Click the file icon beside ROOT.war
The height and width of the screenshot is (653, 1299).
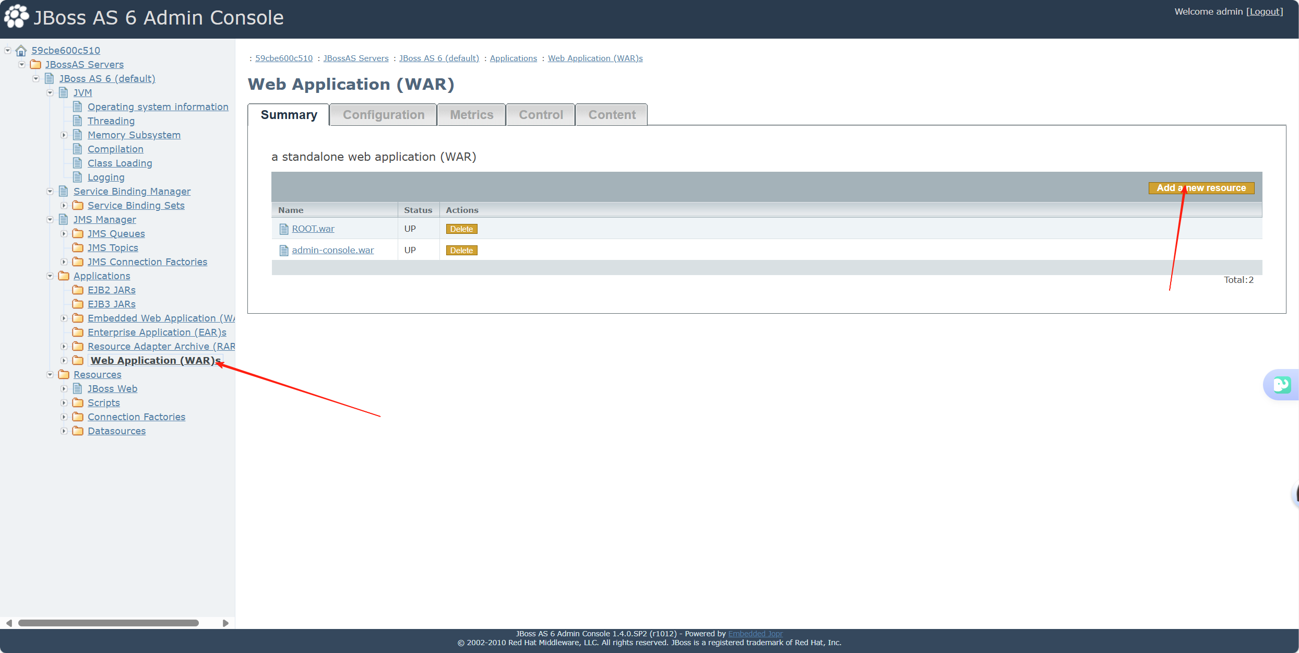pyautogui.click(x=284, y=229)
